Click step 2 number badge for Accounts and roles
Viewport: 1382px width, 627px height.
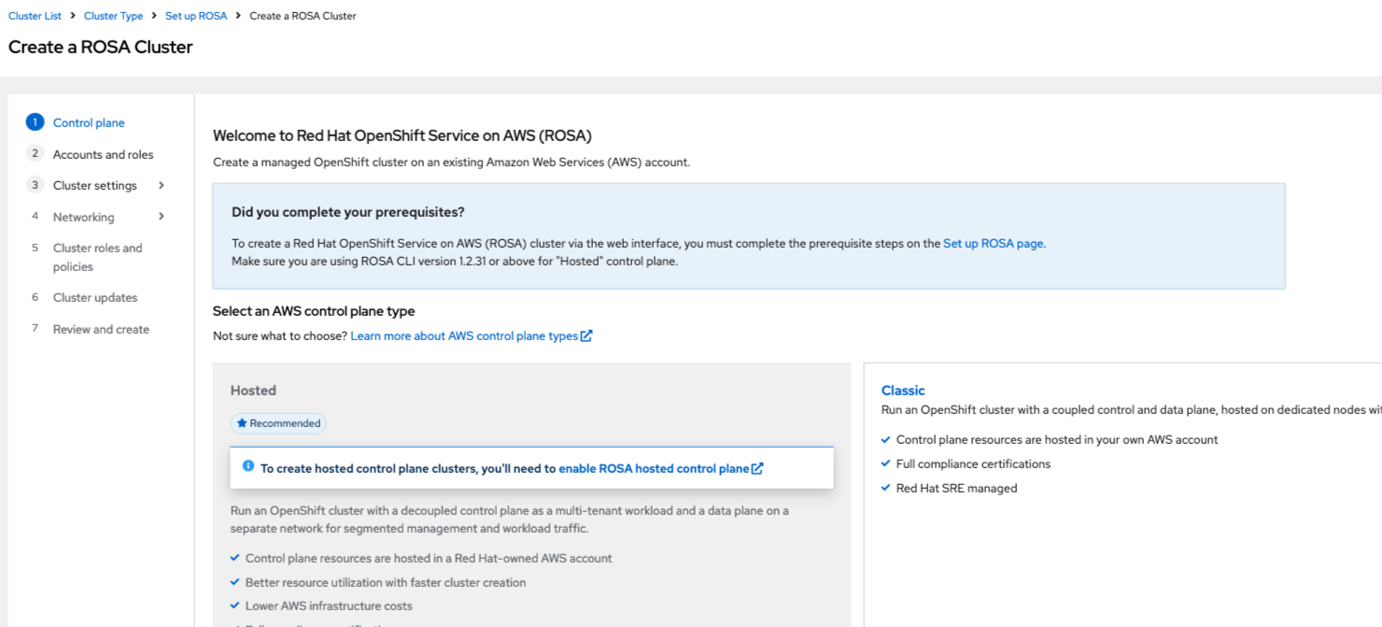point(35,154)
